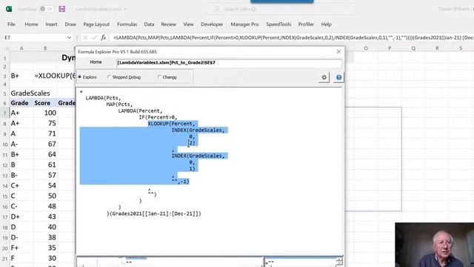
Task: Click the LAMBDA(Pcts, line
Action: click(x=103, y=98)
